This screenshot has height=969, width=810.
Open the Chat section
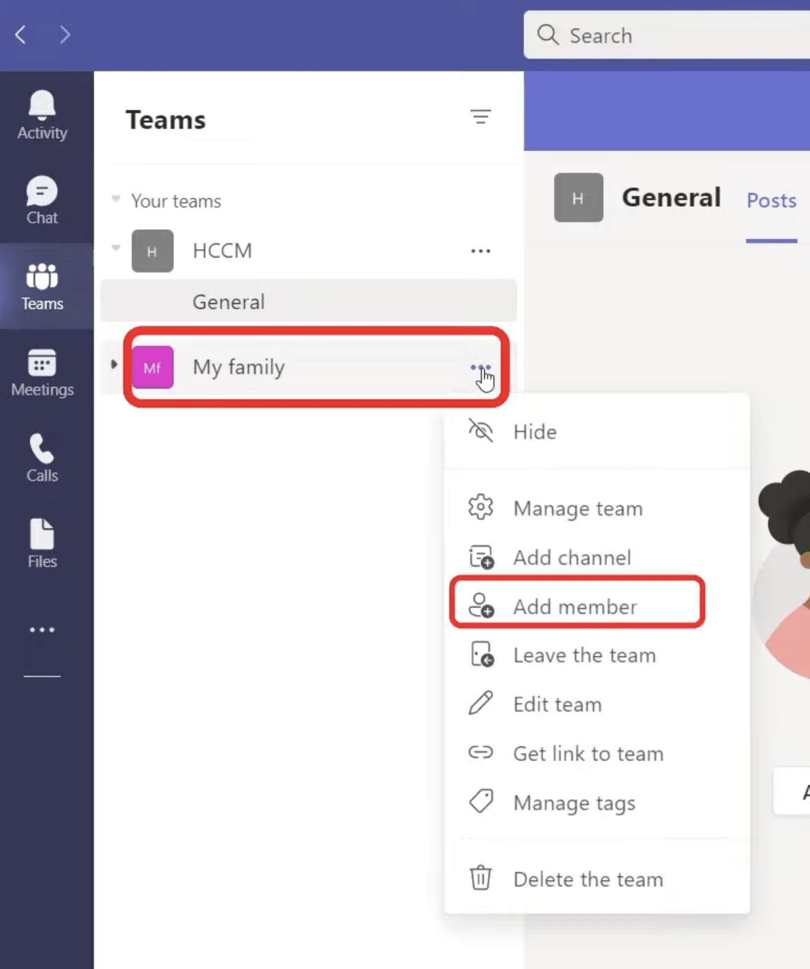click(x=42, y=201)
